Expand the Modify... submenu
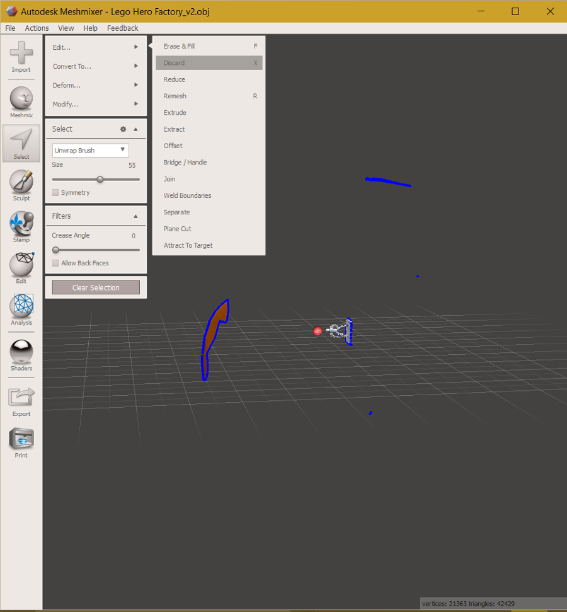Screen dimensions: 567x612 point(96,104)
